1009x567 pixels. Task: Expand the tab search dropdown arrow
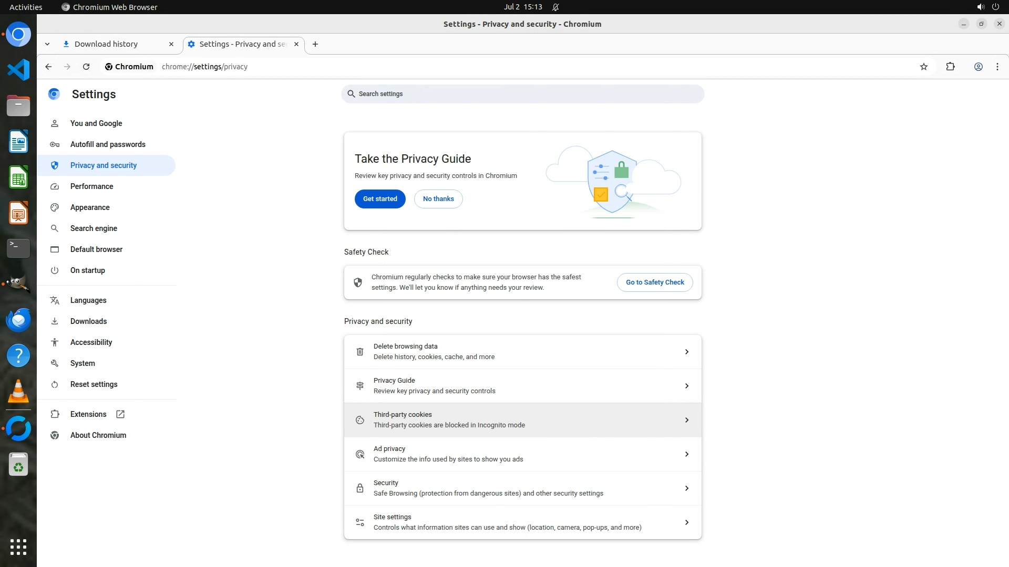47,44
